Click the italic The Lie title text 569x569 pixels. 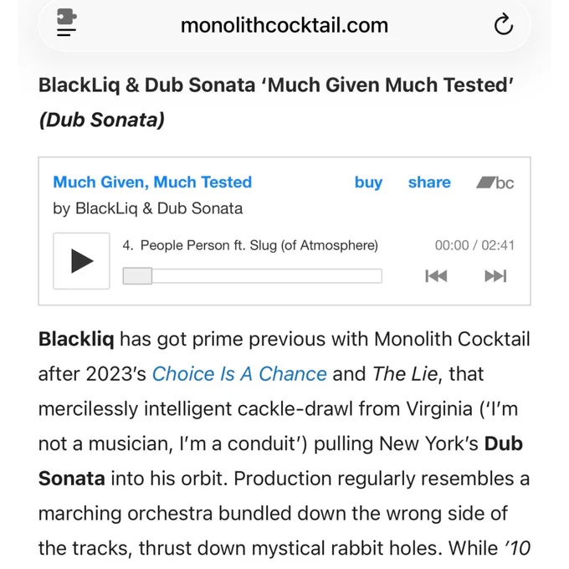pos(405,374)
